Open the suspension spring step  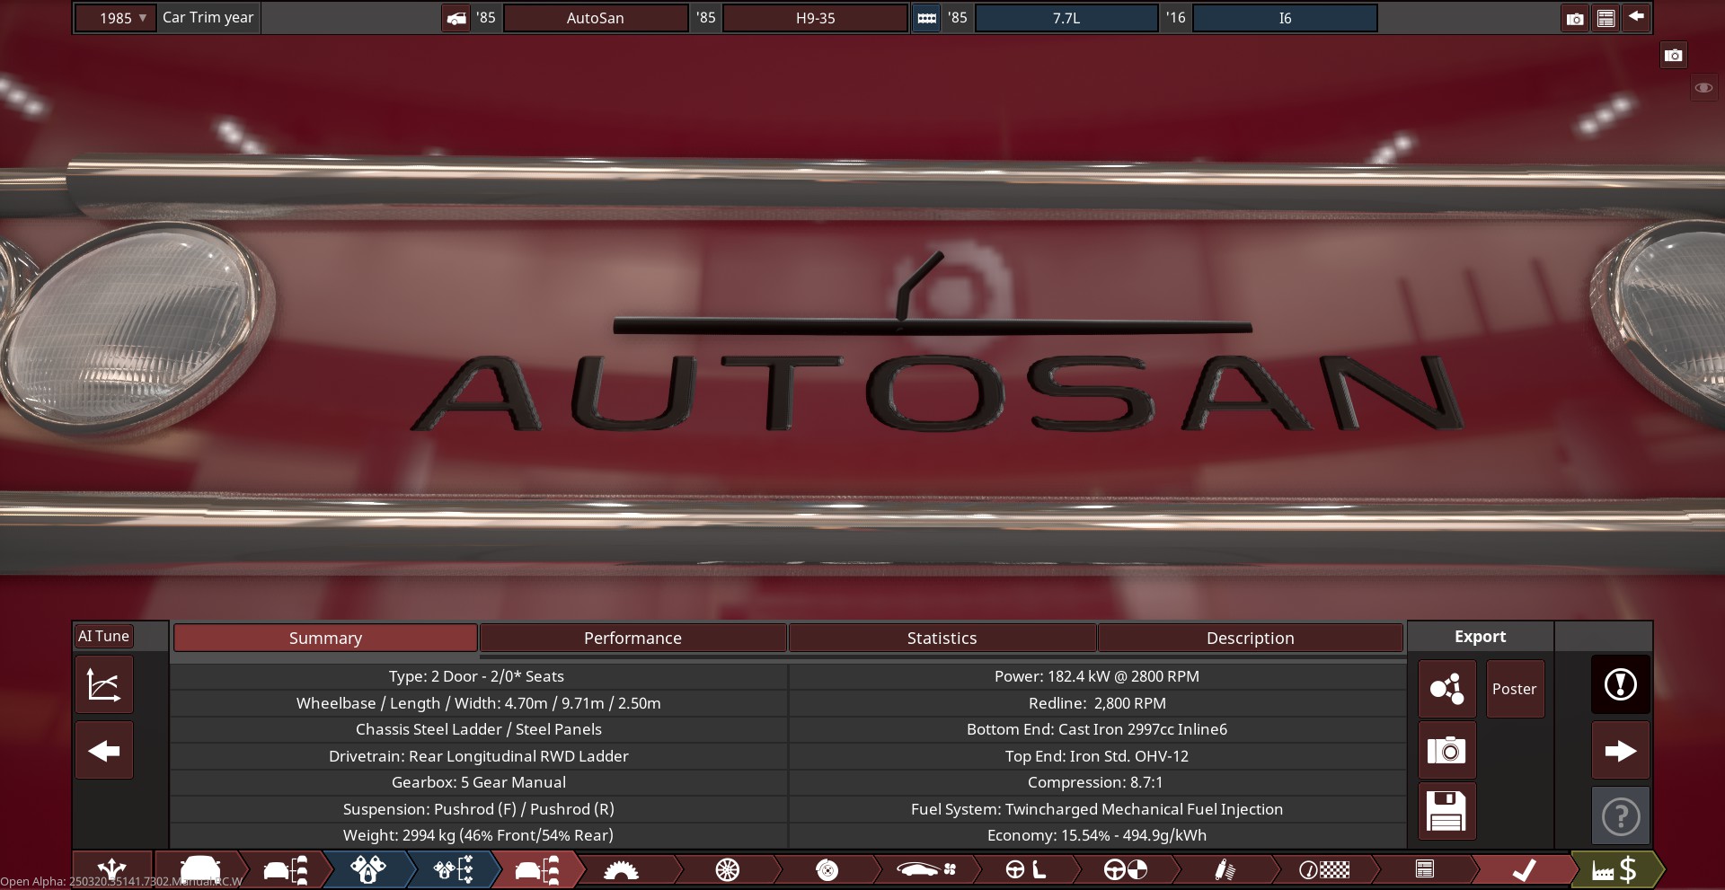pyautogui.click(x=1224, y=869)
